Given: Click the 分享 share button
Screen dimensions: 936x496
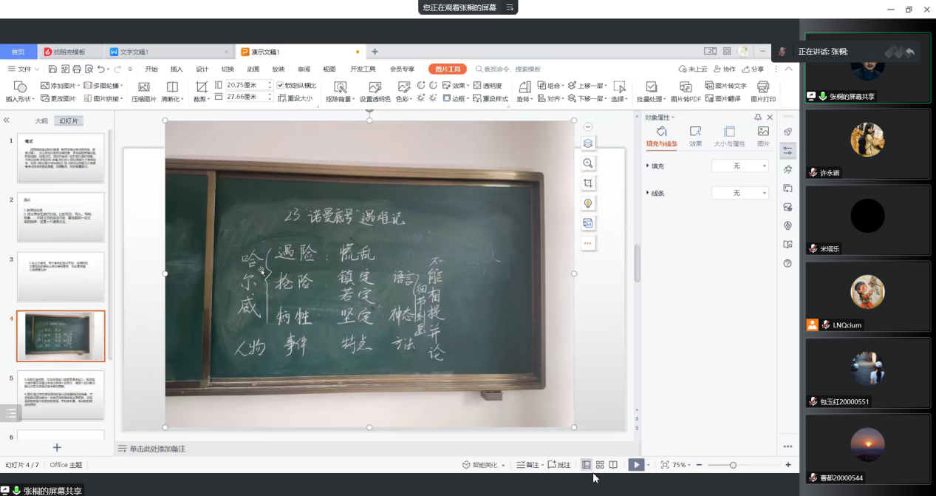Looking at the screenshot, I should (753, 69).
